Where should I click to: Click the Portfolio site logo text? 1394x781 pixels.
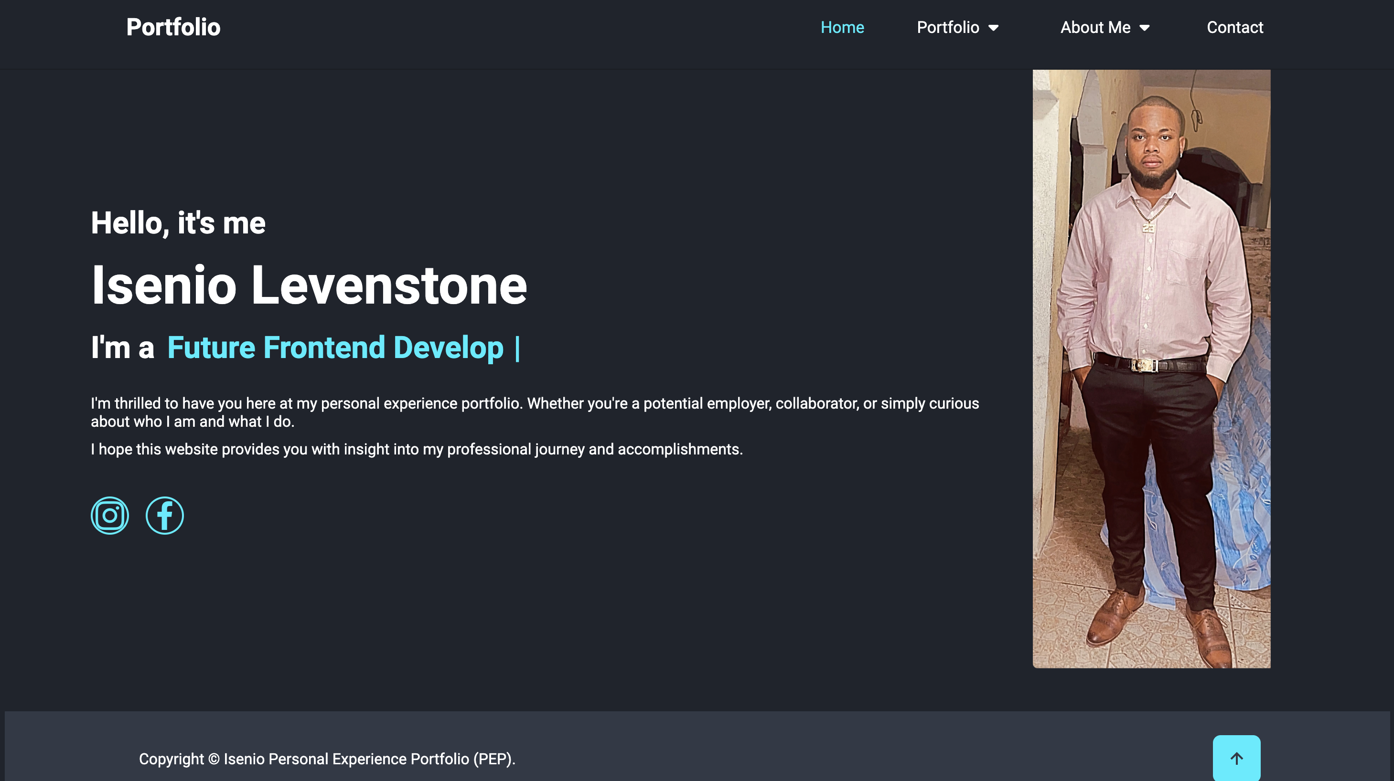coord(173,27)
